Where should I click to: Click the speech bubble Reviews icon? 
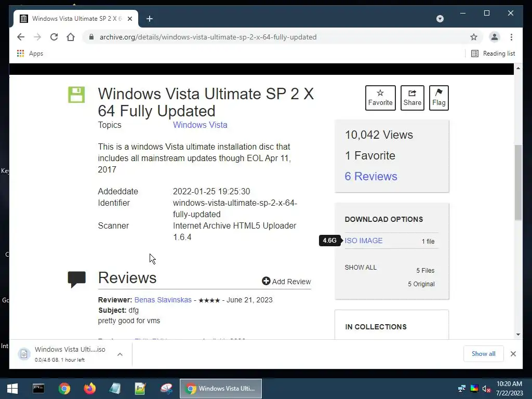pos(77,280)
